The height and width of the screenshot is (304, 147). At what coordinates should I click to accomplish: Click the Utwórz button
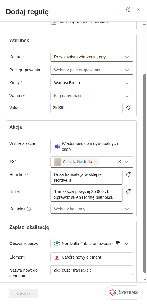point(24,293)
